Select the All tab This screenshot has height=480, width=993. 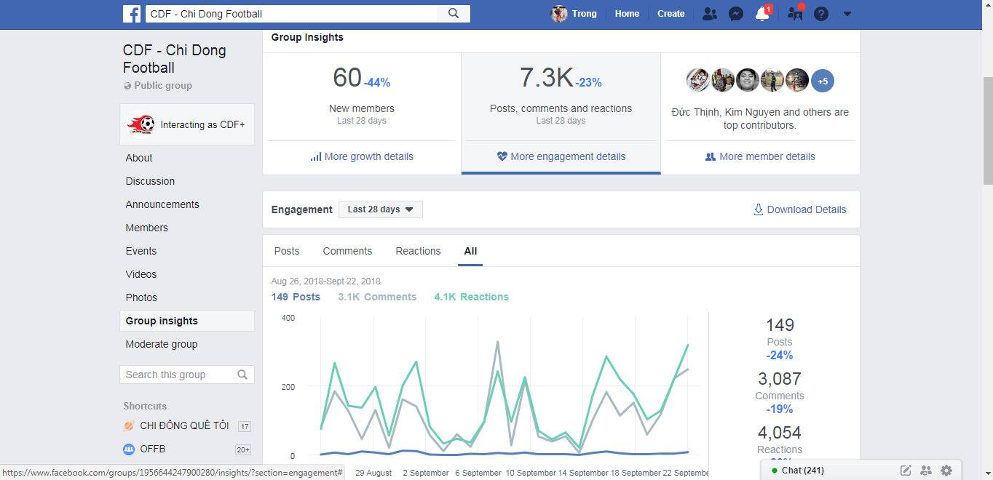click(470, 252)
